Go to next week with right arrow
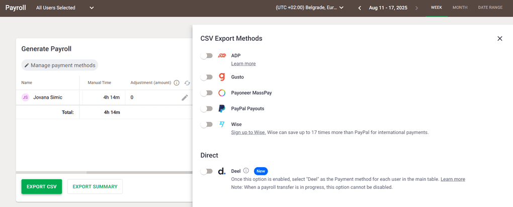Viewport: 513px width, 207px height. [x=416, y=8]
